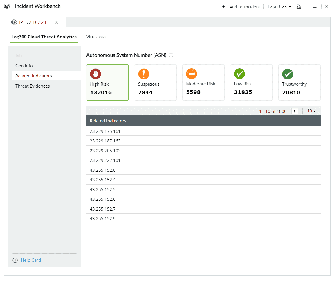Click the Suspicious exclamation icon

(x=143, y=74)
